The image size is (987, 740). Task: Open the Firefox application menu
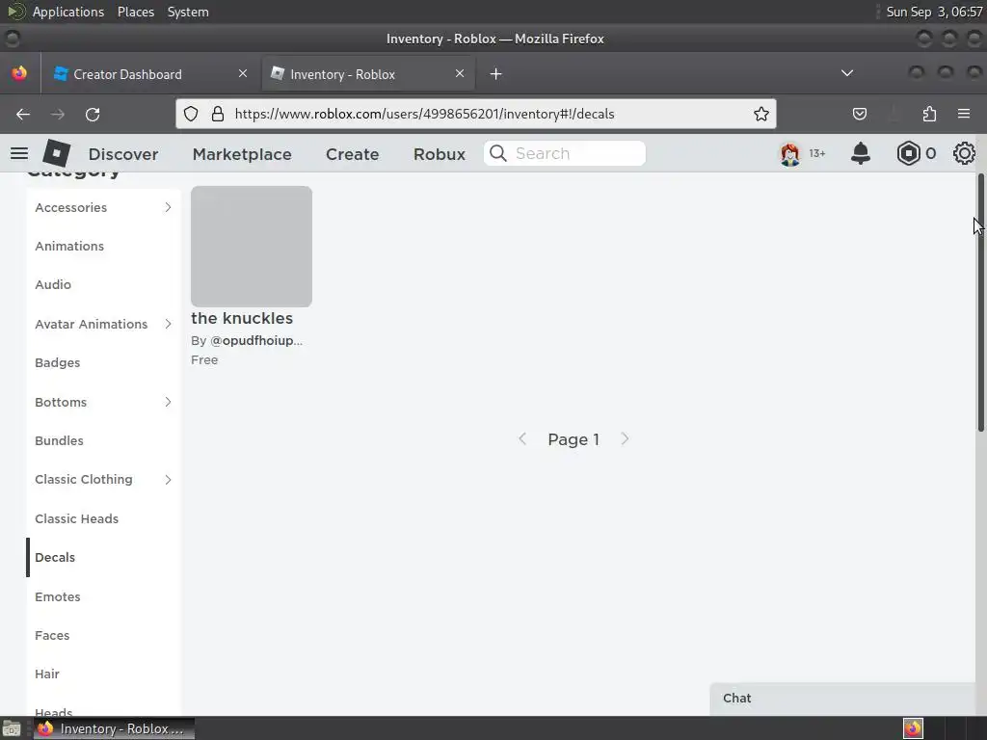(x=964, y=114)
